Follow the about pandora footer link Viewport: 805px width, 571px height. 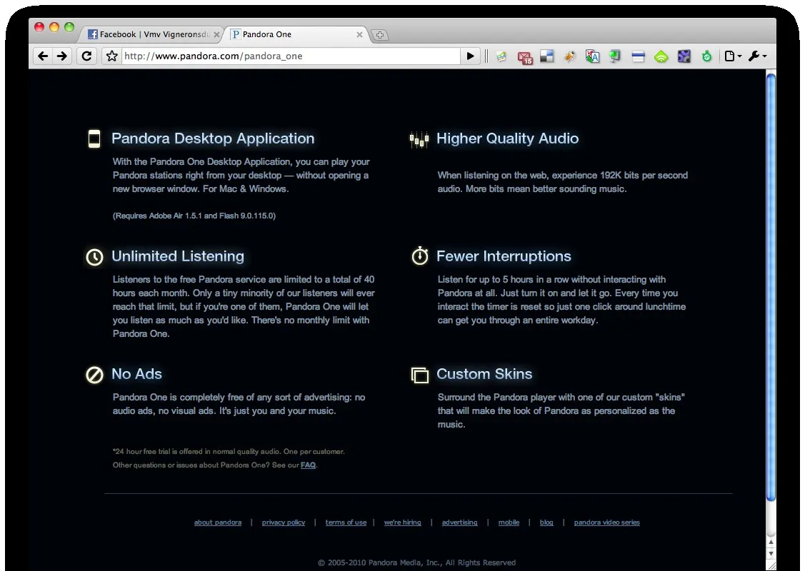(218, 522)
